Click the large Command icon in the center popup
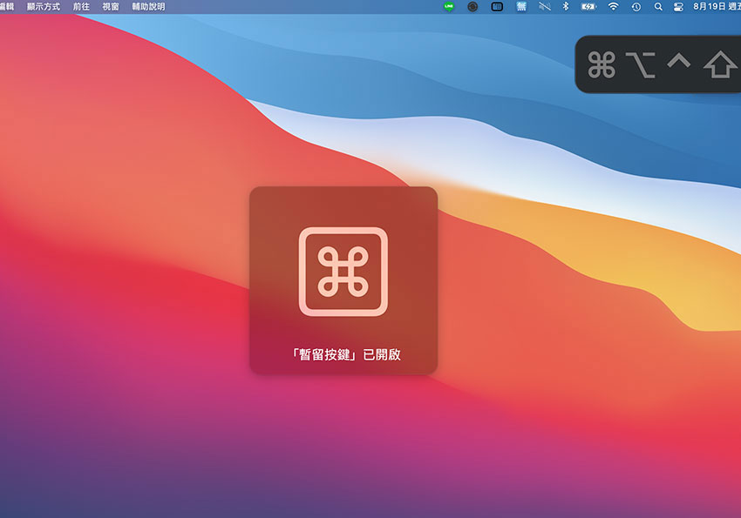 [343, 272]
